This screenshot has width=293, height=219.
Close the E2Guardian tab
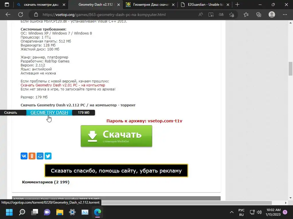(x=228, y=5)
